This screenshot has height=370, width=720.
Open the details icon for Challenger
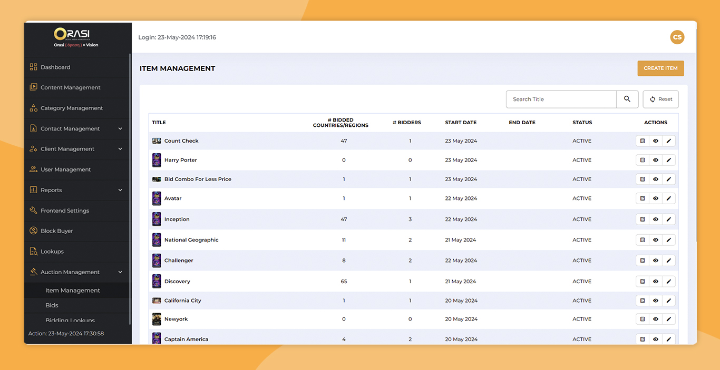pyautogui.click(x=643, y=261)
